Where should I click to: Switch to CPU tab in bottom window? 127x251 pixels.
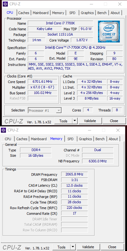coord(8,139)
